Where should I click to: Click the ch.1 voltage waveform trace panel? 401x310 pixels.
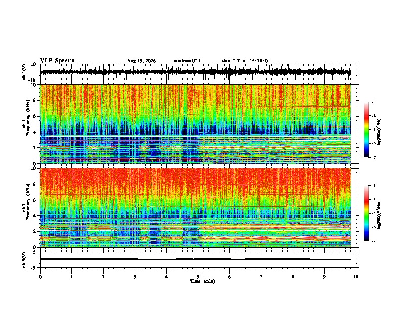pyautogui.click(x=198, y=72)
